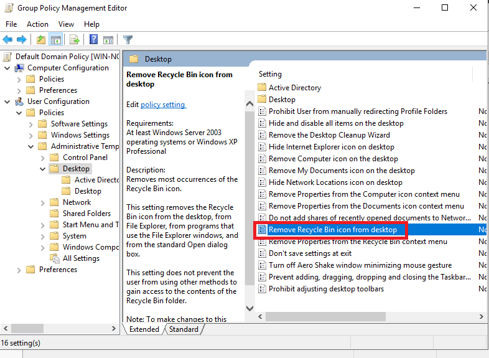Click icon beside Remove Computer icon on the desktop

263,159
